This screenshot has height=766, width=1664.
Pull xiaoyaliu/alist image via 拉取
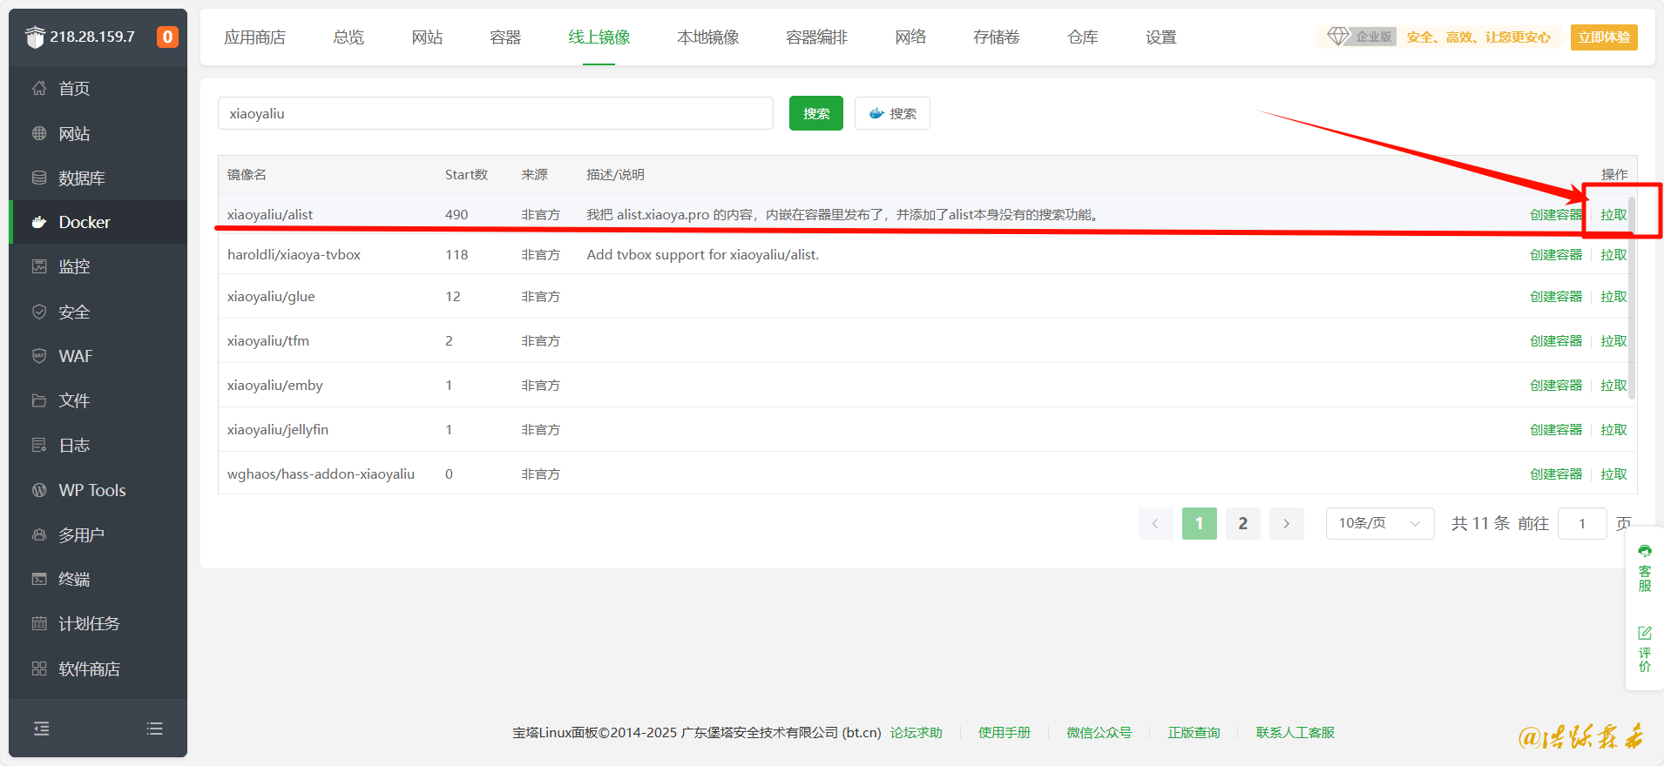pos(1613,215)
